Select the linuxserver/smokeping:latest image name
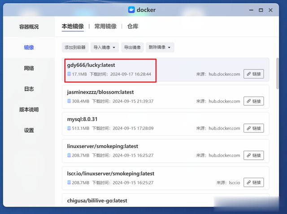This screenshot has width=287, height=214. [103, 146]
